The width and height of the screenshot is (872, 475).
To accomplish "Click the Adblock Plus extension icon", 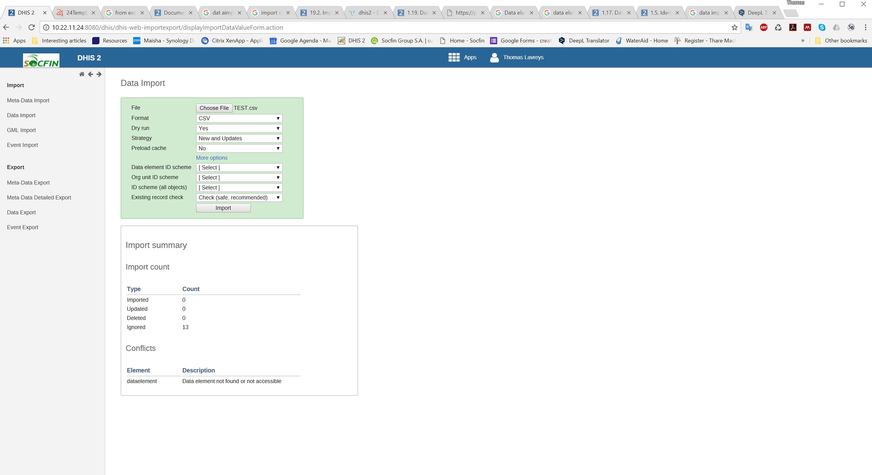I will 763,27.
